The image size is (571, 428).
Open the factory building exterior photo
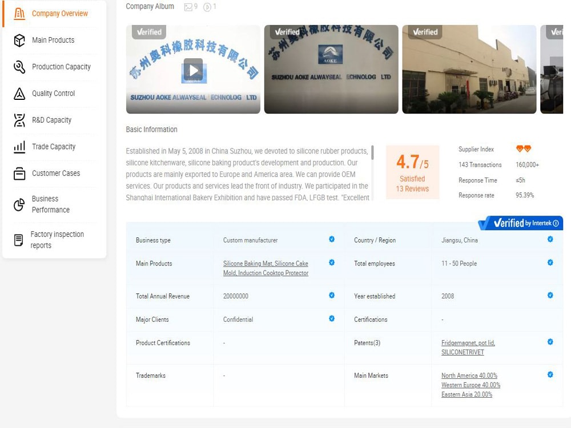pos(469,69)
